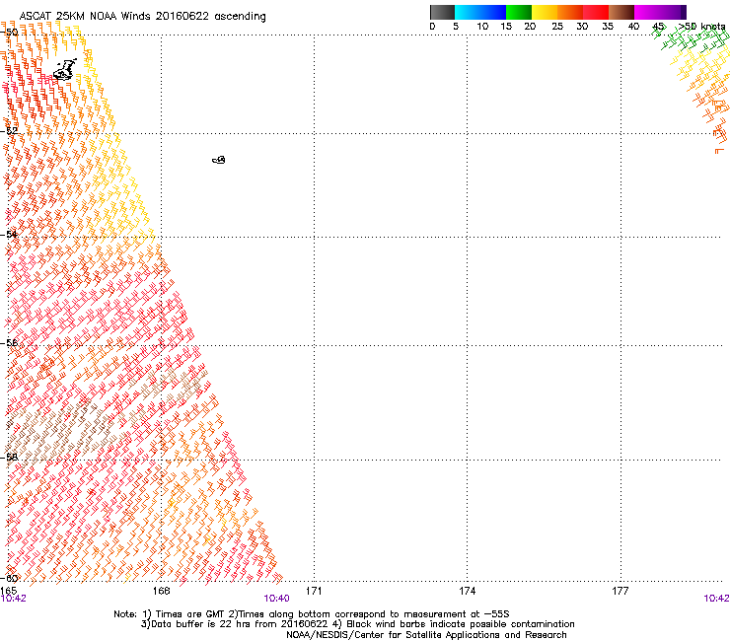Click the "Note: 1) Times are GMT" text

point(170,614)
